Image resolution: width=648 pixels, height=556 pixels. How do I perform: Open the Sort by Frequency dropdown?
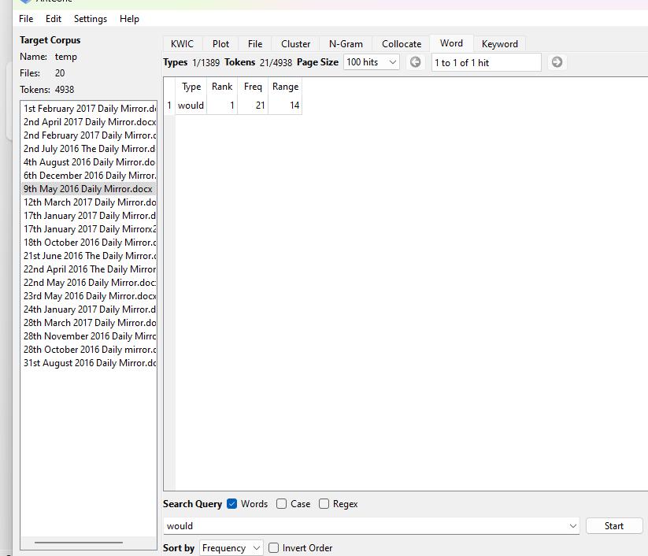pyautogui.click(x=231, y=548)
